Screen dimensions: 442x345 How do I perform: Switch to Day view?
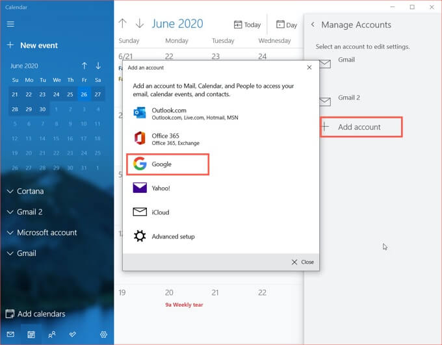[287, 25]
